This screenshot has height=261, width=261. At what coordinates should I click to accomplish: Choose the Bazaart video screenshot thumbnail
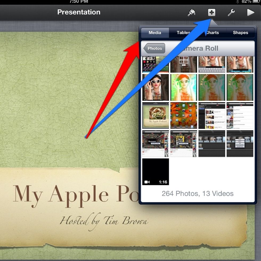[x=156, y=144]
